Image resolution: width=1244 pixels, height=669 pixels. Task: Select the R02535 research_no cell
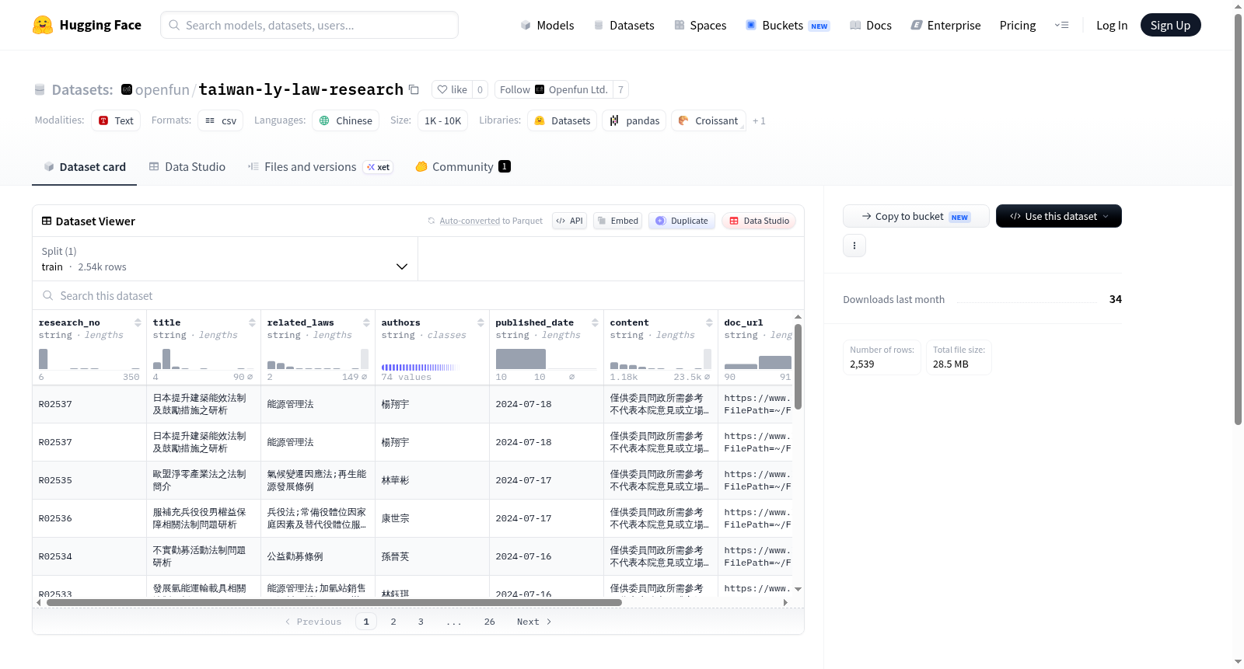89,480
